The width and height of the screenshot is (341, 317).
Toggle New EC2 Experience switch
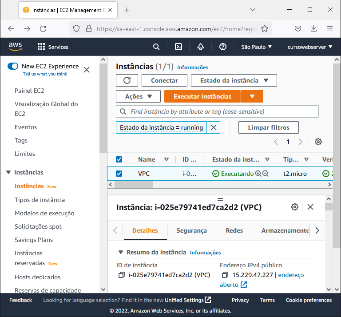click(13, 66)
